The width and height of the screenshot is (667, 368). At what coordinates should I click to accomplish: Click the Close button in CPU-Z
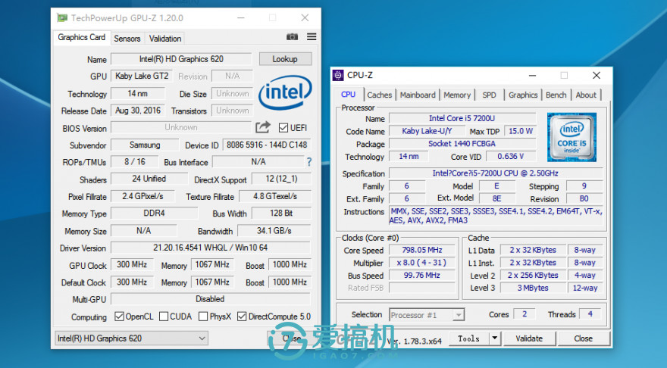coord(583,338)
